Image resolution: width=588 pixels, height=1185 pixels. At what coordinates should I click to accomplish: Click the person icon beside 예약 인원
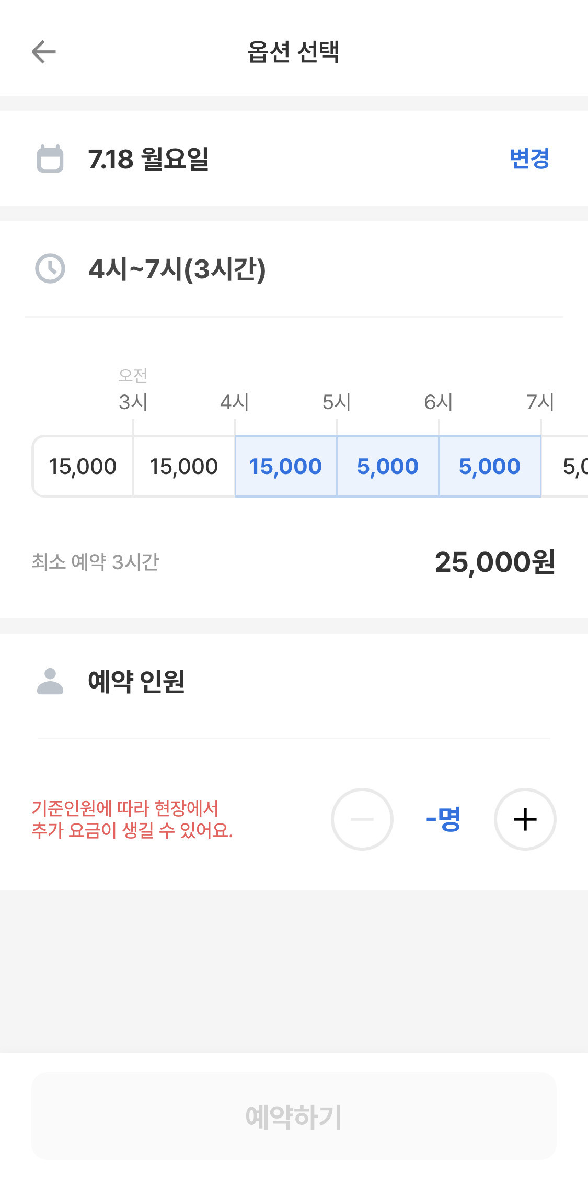point(50,681)
